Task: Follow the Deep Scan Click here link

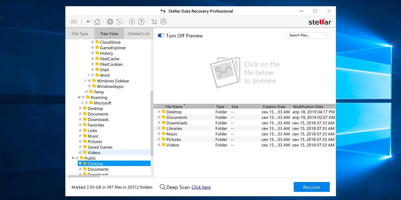Action: tap(201, 187)
